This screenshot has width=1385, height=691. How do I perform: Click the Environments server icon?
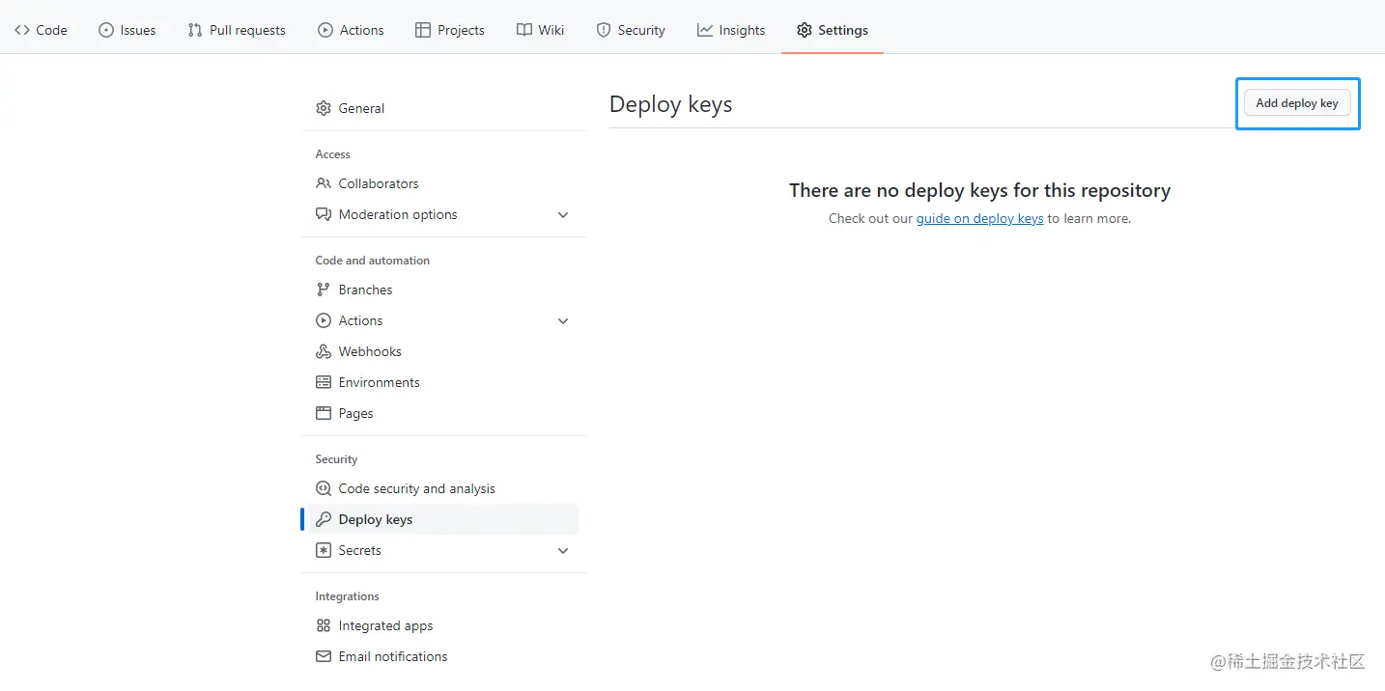pos(324,382)
